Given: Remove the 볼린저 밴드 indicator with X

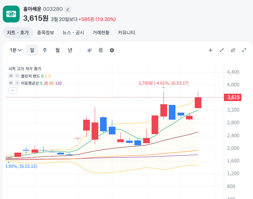Looking at the screenshot, I should tap(17, 76).
